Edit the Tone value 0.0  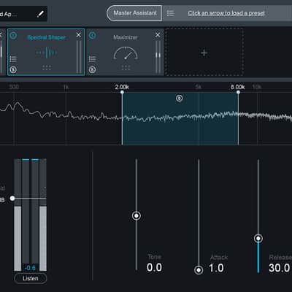pyautogui.click(x=154, y=267)
